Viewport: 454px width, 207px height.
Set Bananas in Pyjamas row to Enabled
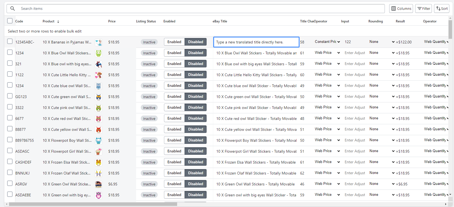174,42
